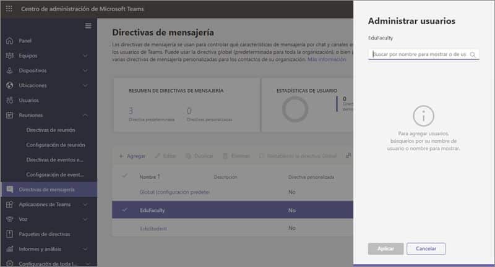Screen dimensions: 495x267
Task: Click the Aplicaciones de Teams icon
Action: coord(9,205)
